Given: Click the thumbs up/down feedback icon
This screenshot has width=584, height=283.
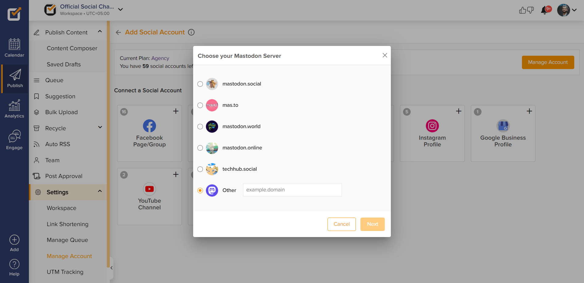Looking at the screenshot, I should [526, 10].
